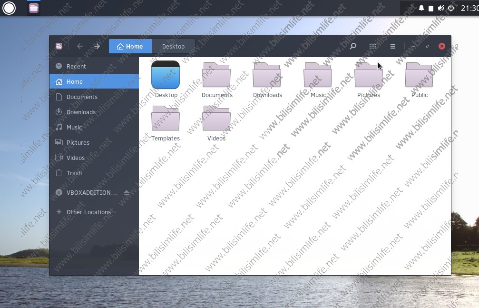Open search with the magnifier icon

point(353,46)
